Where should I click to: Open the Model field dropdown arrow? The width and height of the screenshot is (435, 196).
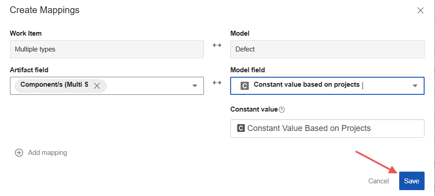point(415,86)
